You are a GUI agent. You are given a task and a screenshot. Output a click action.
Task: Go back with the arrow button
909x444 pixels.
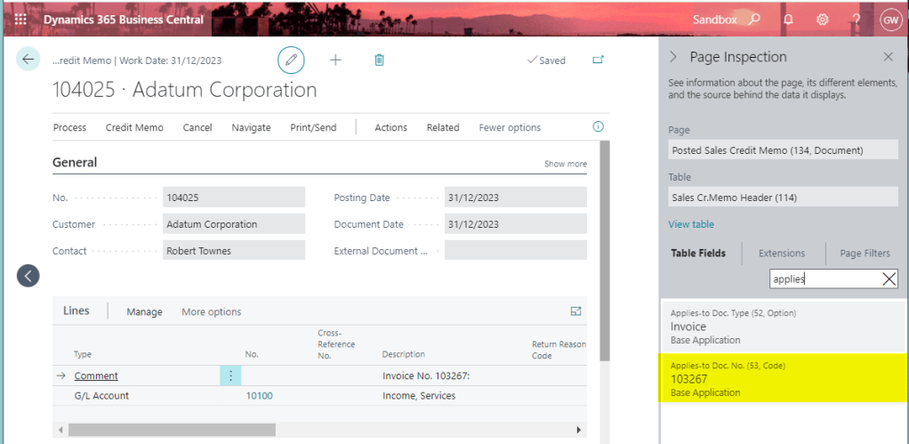[28, 60]
